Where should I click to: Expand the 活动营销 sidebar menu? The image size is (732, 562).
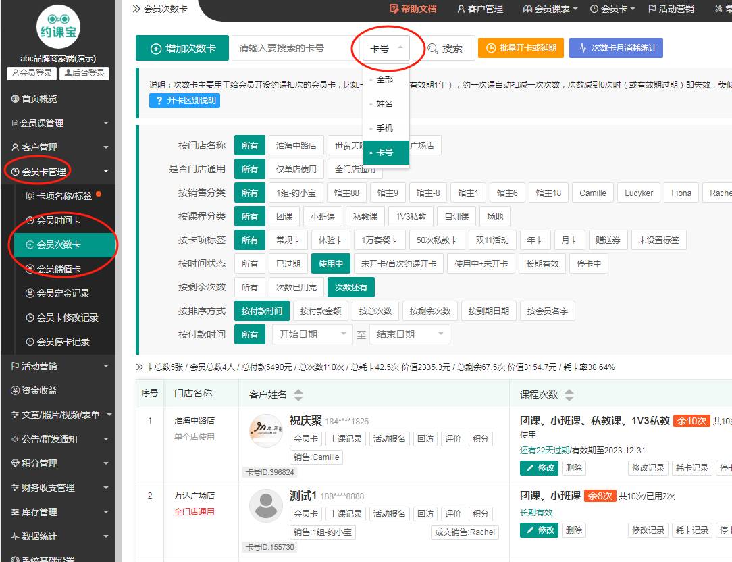[x=58, y=366]
